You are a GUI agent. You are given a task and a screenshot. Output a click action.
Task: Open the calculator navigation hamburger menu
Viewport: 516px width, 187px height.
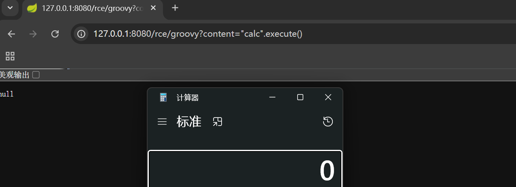(x=162, y=122)
